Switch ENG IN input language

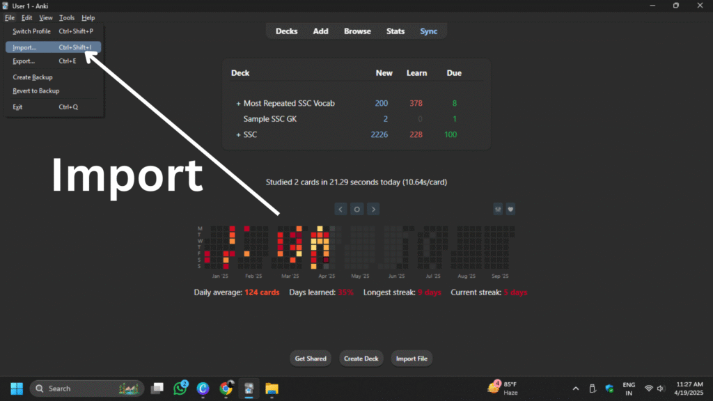click(629, 388)
